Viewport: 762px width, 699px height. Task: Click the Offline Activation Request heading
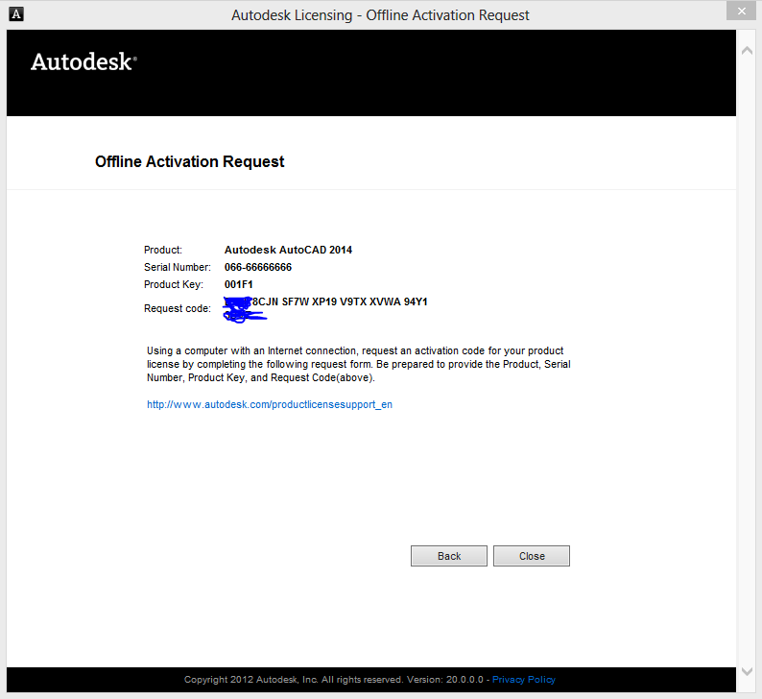coord(189,161)
